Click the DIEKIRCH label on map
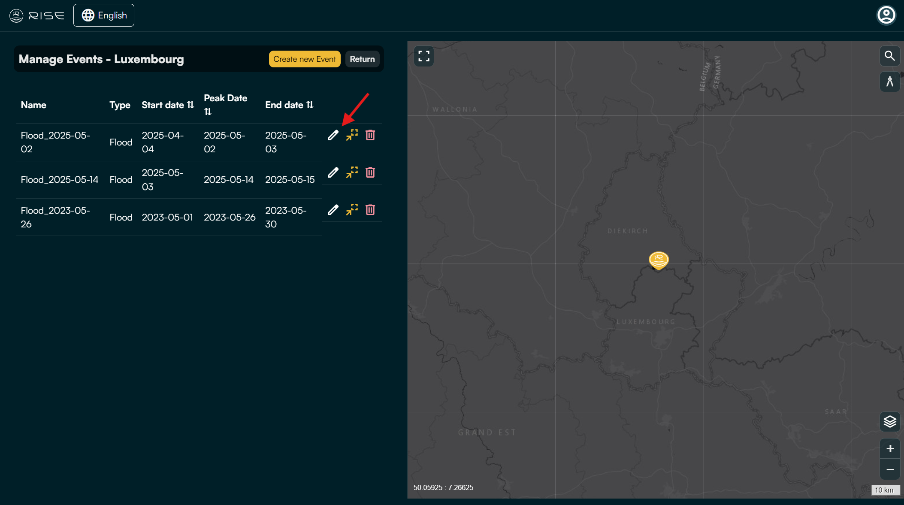 (x=628, y=231)
